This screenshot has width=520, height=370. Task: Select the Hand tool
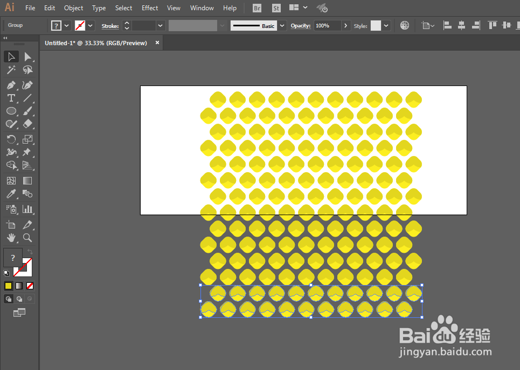pyautogui.click(x=11, y=238)
